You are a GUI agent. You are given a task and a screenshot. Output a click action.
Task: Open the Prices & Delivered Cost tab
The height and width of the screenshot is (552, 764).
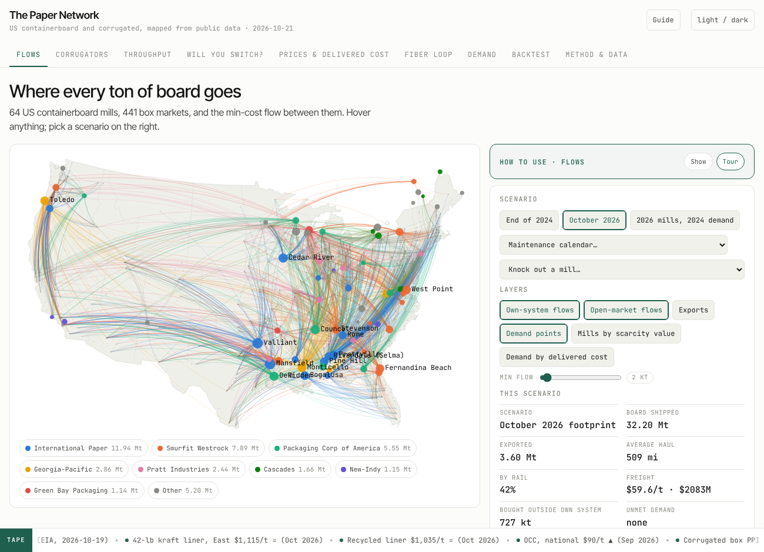pos(334,55)
